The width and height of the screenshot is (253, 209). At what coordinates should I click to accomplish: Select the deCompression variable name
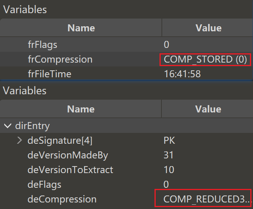pos(62,199)
